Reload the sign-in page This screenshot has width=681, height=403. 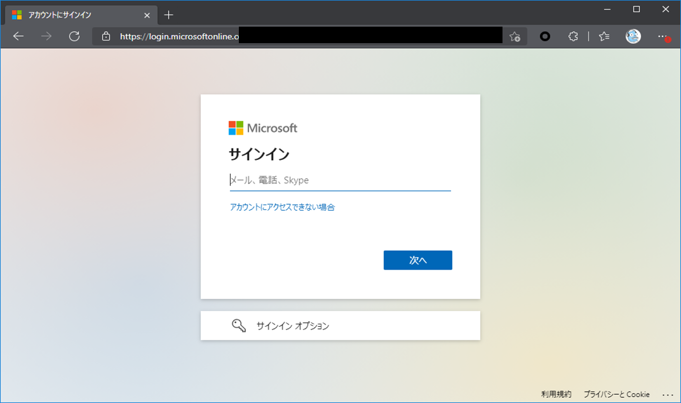pos(74,36)
